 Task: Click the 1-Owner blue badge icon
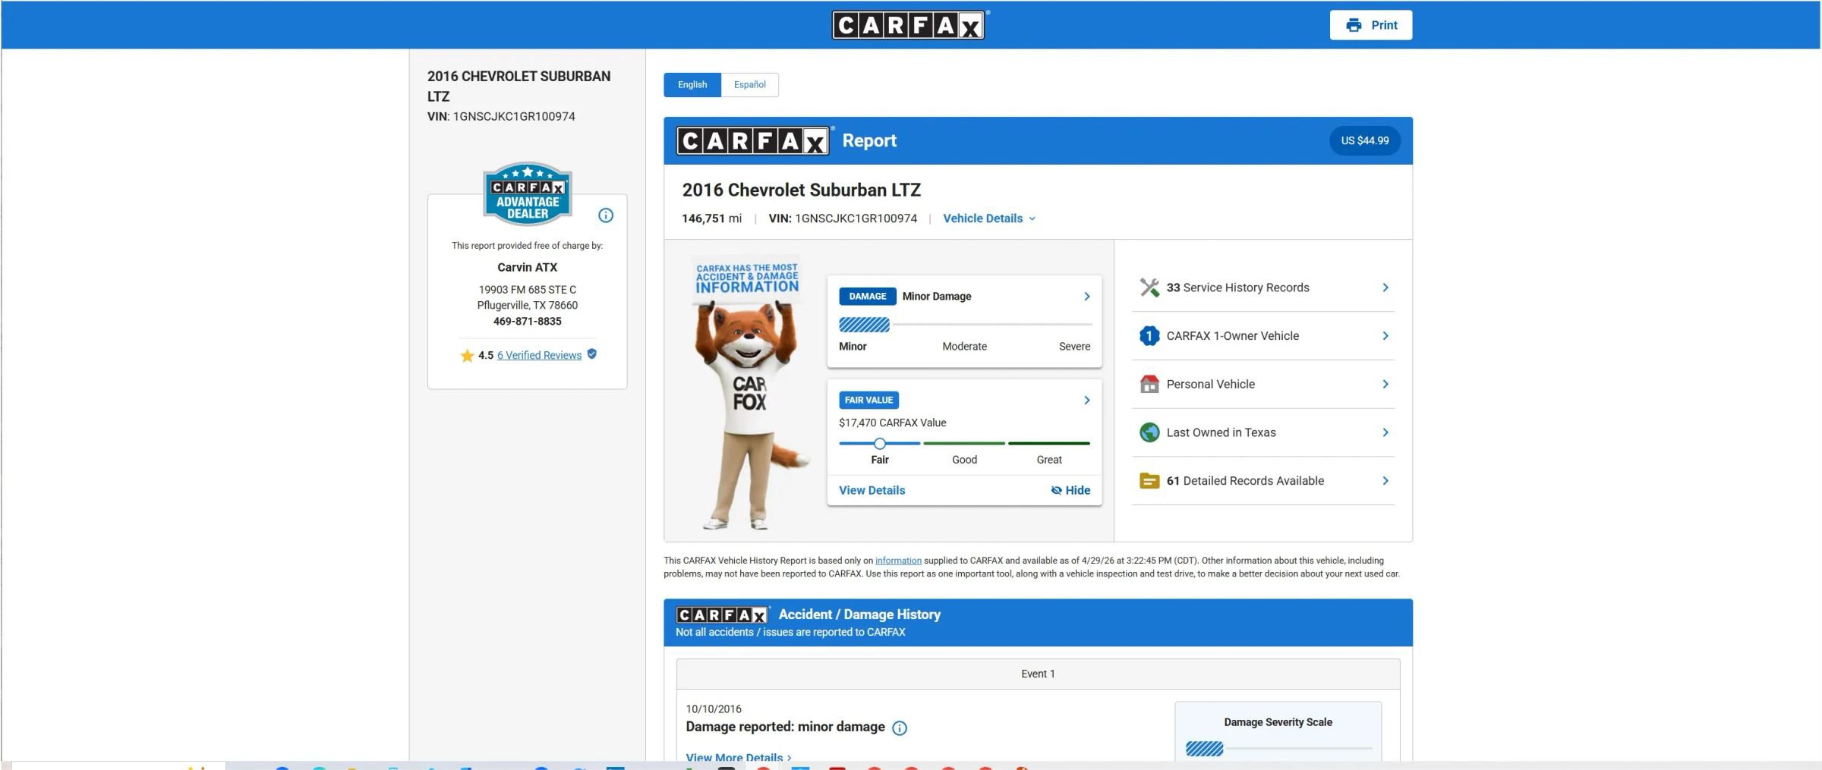(1149, 335)
